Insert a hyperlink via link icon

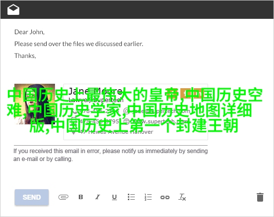165,197
